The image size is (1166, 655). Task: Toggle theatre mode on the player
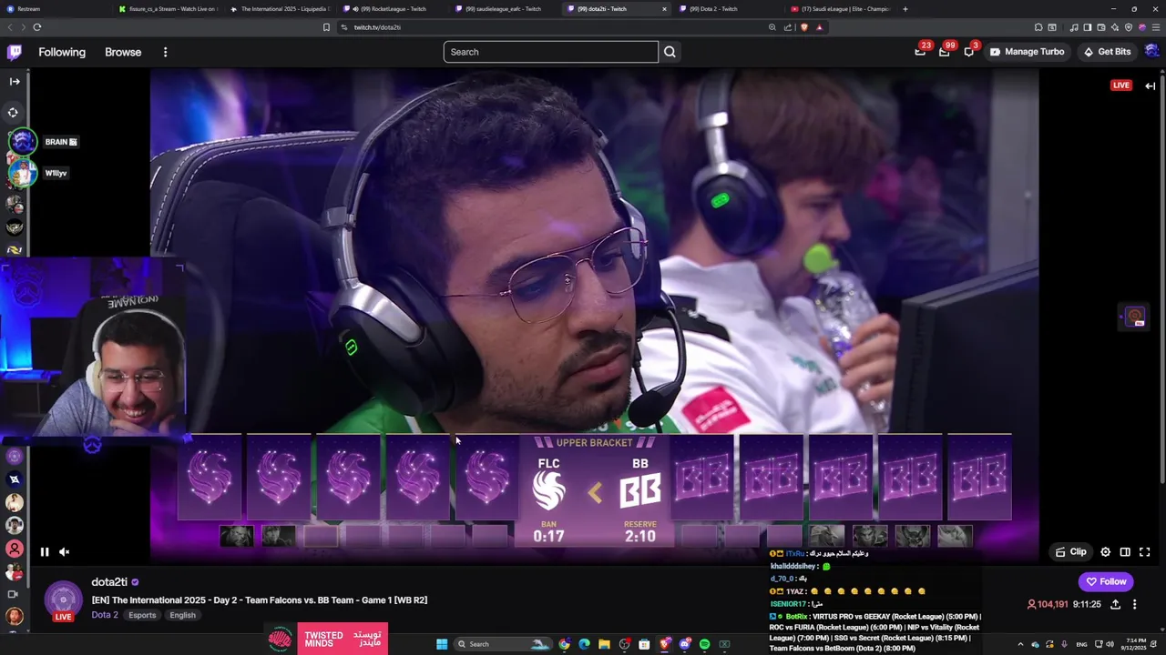click(x=1125, y=551)
